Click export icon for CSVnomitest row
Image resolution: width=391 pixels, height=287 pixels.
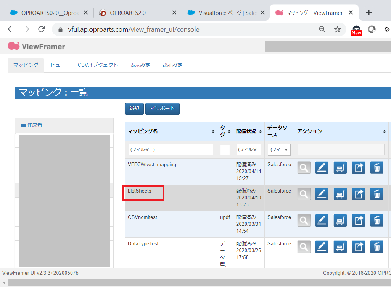coord(359,221)
